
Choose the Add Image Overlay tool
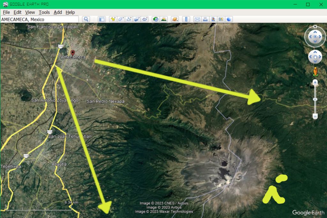pyautogui.click(x=137, y=19)
